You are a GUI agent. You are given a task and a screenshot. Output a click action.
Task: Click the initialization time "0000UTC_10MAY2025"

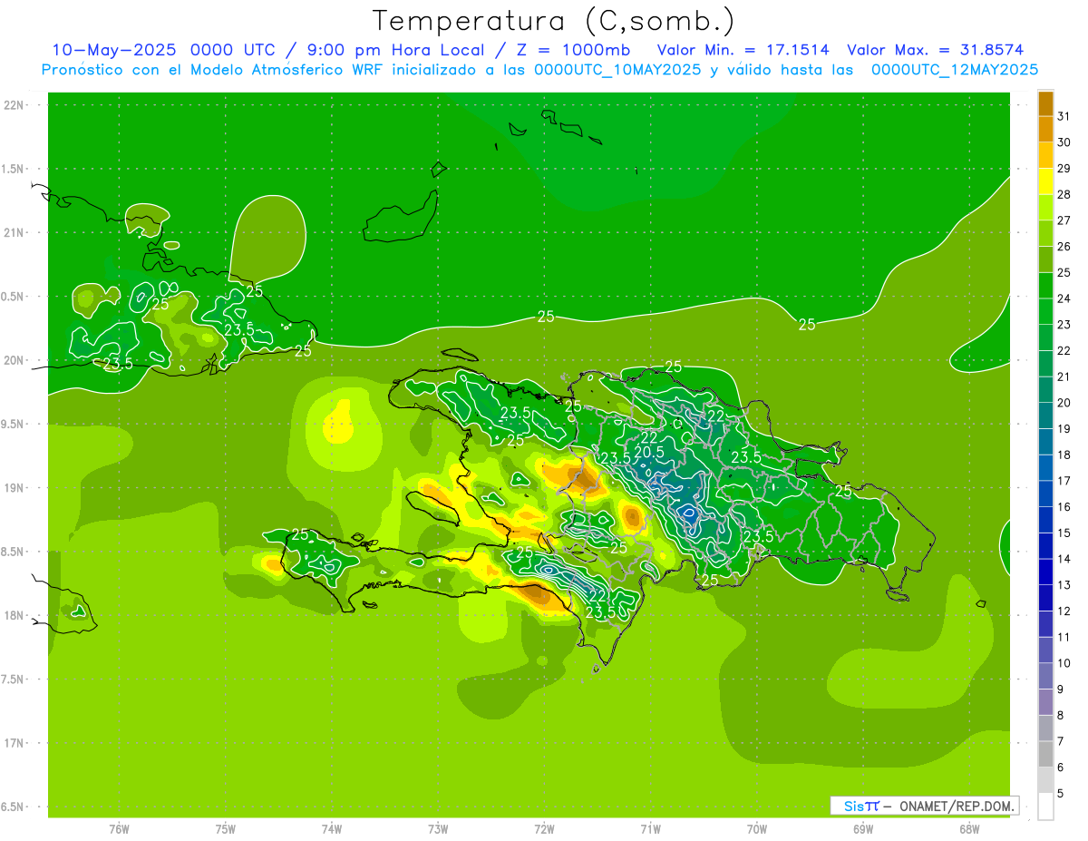[x=617, y=70]
